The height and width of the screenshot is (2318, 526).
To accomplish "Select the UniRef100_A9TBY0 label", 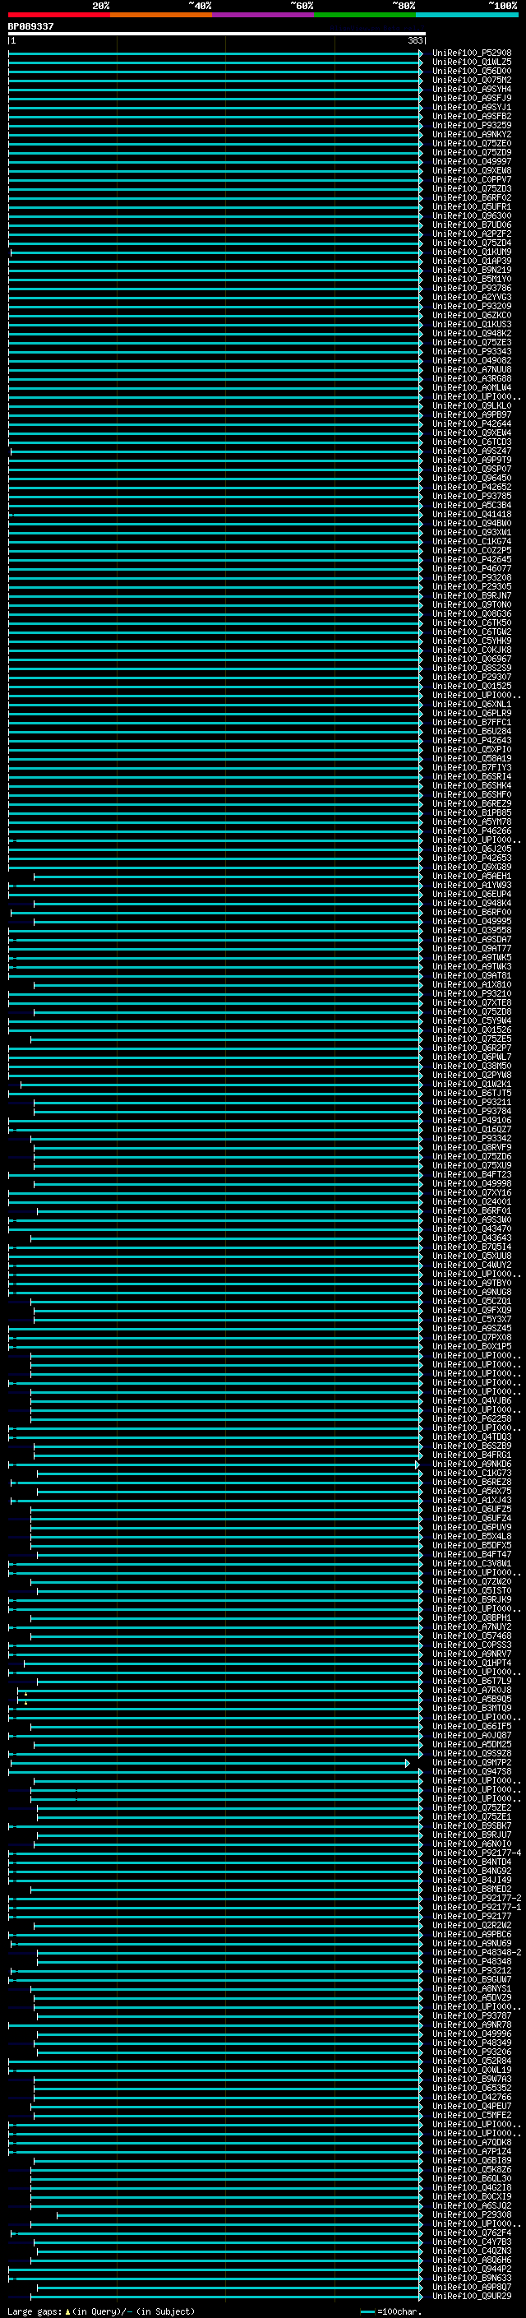I will [x=471, y=1284].
